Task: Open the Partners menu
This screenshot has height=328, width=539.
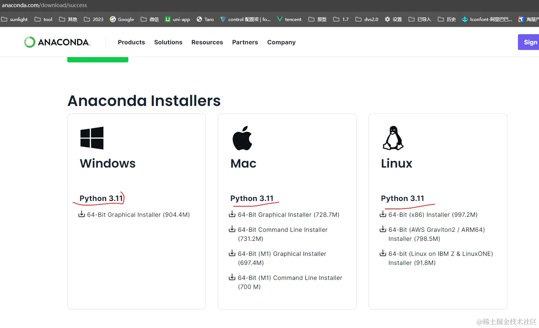Action: pos(245,42)
